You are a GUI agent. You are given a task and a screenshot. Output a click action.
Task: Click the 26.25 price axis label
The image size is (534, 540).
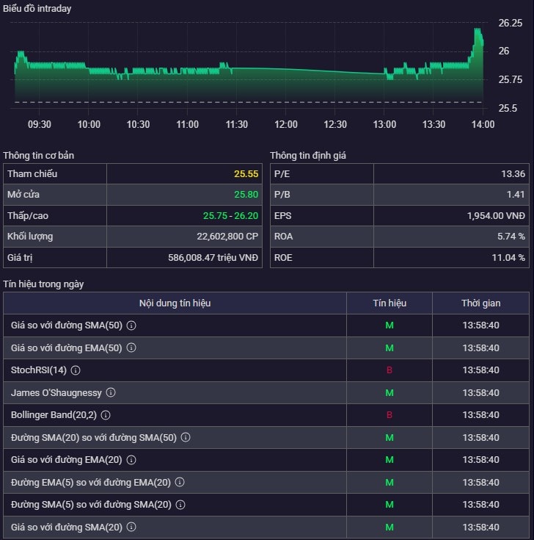tap(511, 23)
